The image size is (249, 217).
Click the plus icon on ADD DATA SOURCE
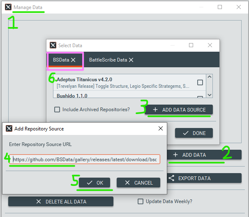pos(155,110)
